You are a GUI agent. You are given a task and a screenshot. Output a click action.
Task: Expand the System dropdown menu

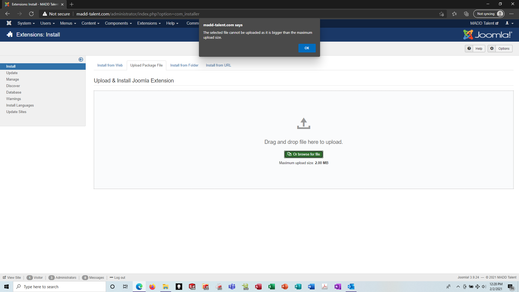tap(26, 23)
